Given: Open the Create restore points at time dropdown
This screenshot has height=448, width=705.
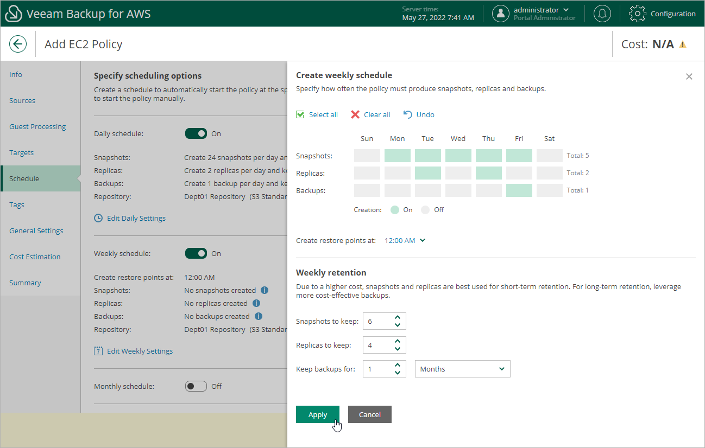Looking at the screenshot, I should pos(405,240).
